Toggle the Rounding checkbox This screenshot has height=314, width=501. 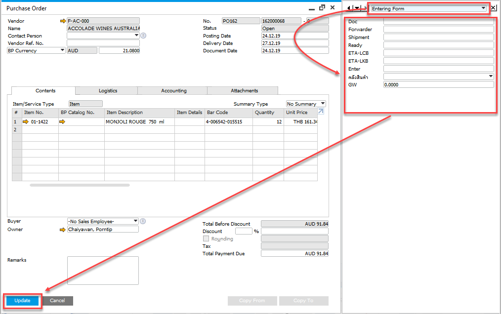click(x=206, y=238)
